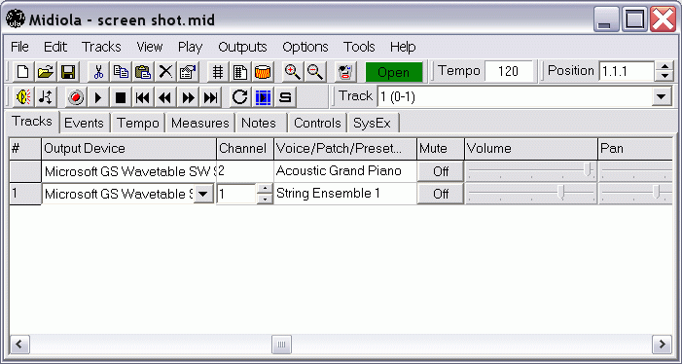Switch to the Events tab
This screenshot has width=682, height=364.
coord(84,123)
